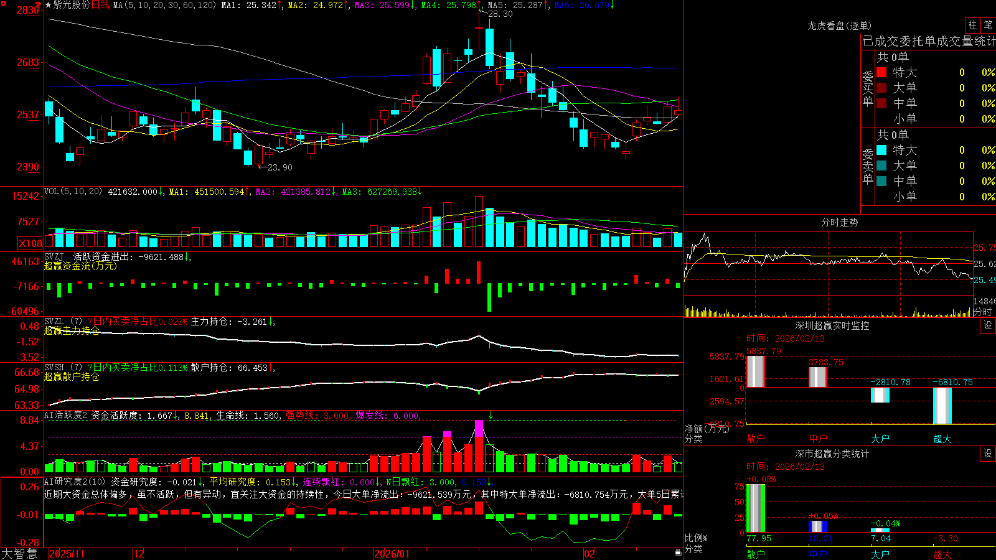996x560 pixels.
Task: Click 小单 row in 委卖单 section
Action: point(936,197)
